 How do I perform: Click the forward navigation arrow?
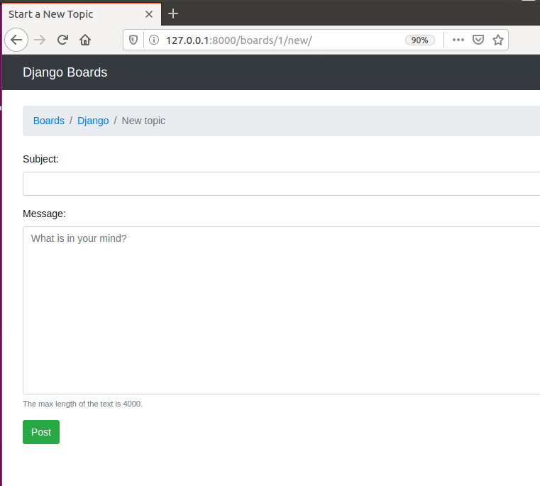click(40, 40)
